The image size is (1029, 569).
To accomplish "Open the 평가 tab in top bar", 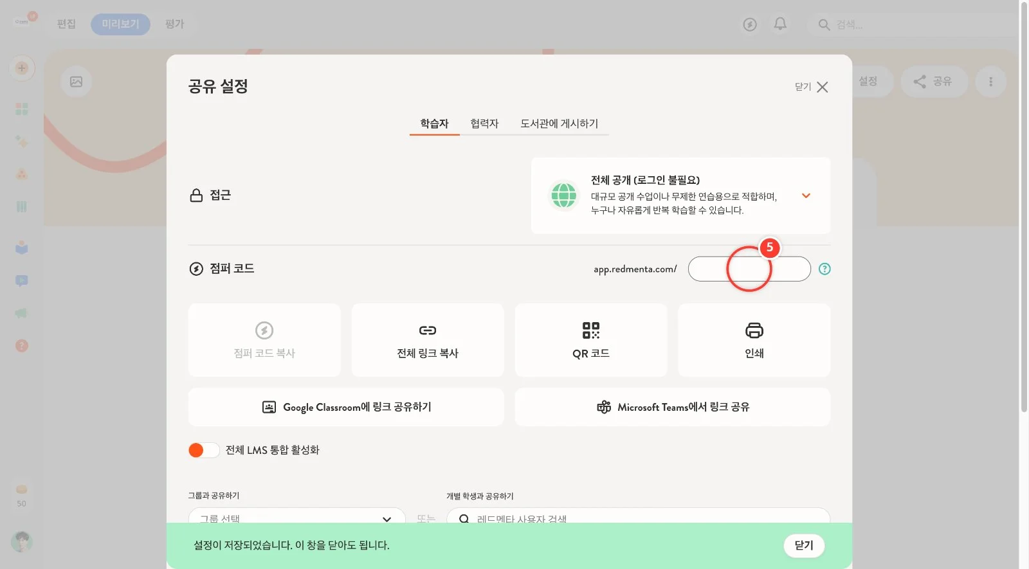I will coord(174,24).
